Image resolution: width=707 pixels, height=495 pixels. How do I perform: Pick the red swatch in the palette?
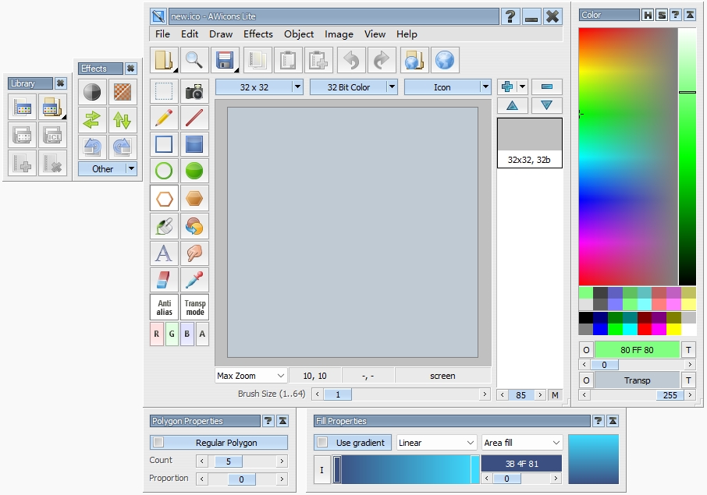645,329
